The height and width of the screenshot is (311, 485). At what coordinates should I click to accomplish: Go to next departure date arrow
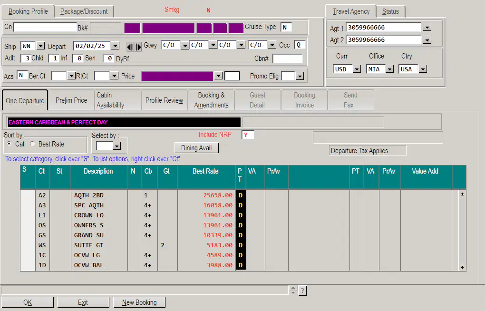click(x=138, y=47)
